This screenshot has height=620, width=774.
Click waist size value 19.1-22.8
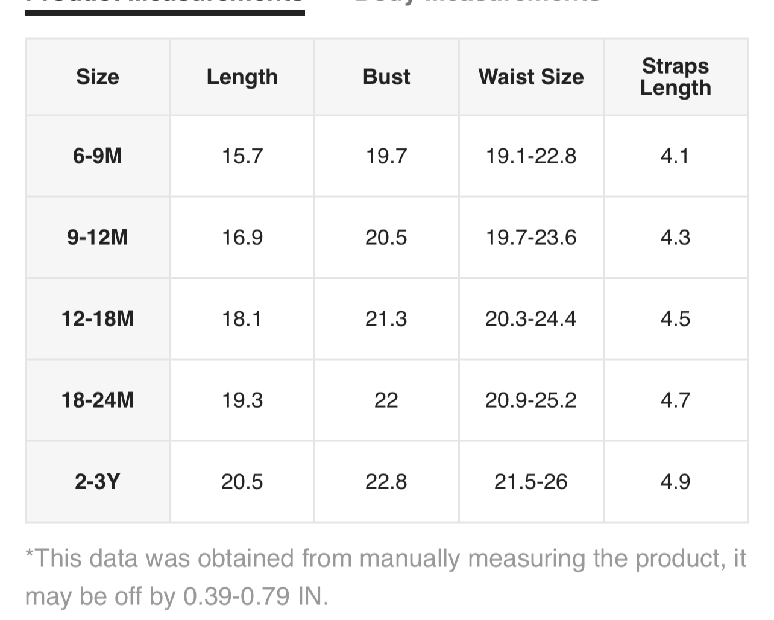point(531,156)
